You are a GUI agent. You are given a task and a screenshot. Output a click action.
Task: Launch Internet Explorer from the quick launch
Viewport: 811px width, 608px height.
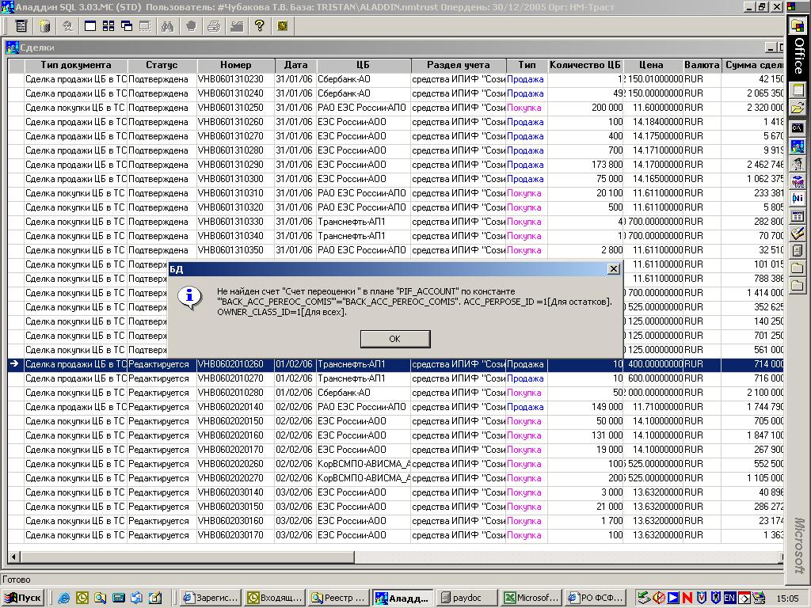point(64,598)
